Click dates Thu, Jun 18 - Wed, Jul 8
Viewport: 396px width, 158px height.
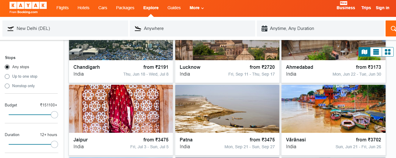pyautogui.click(x=146, y=74)
